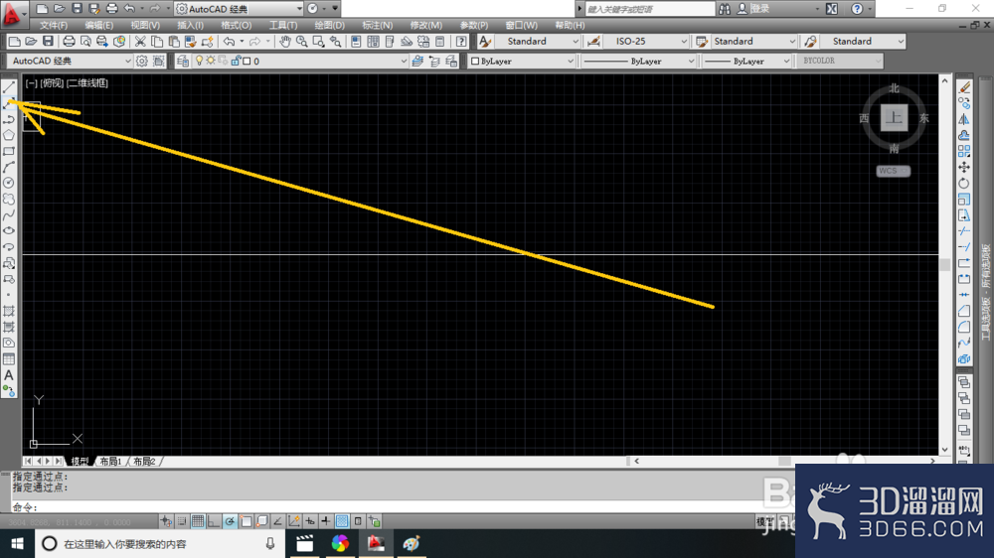Select the Construction Line tool
Image resolution: width=994 pixels, height=558 pixels.
coord(9,103)
